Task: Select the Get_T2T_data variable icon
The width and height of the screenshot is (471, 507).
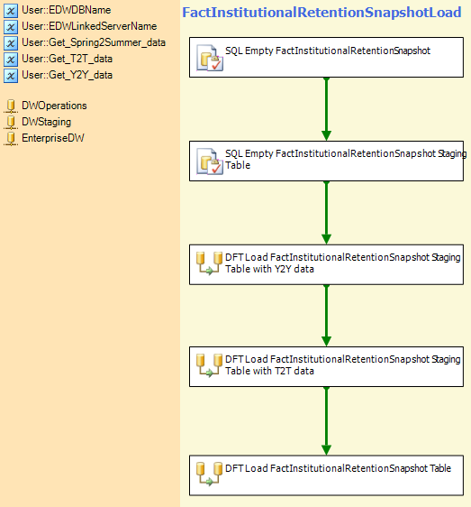Action: coord(11,59)
